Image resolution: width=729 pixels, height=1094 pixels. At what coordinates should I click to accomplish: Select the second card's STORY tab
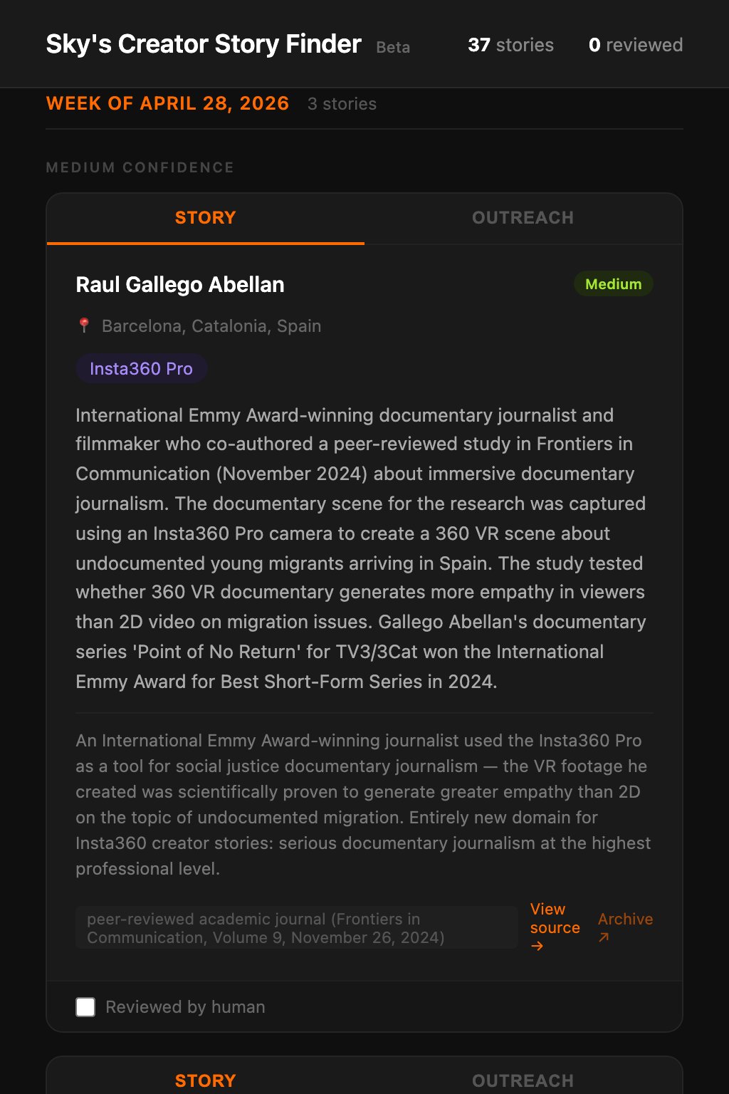click(206, 1080)
